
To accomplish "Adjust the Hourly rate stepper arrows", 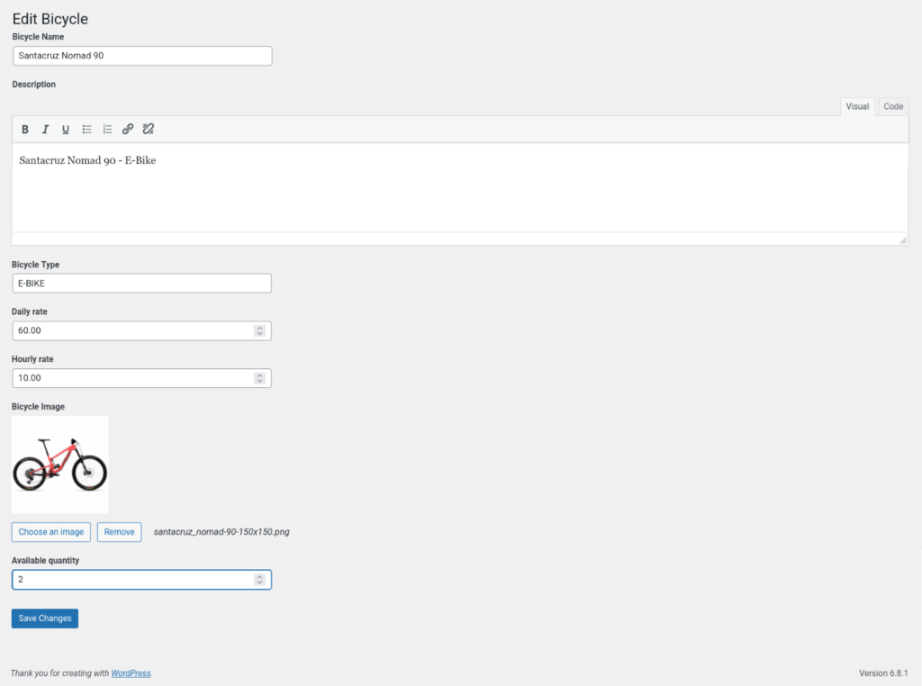I will click(259, 378).
